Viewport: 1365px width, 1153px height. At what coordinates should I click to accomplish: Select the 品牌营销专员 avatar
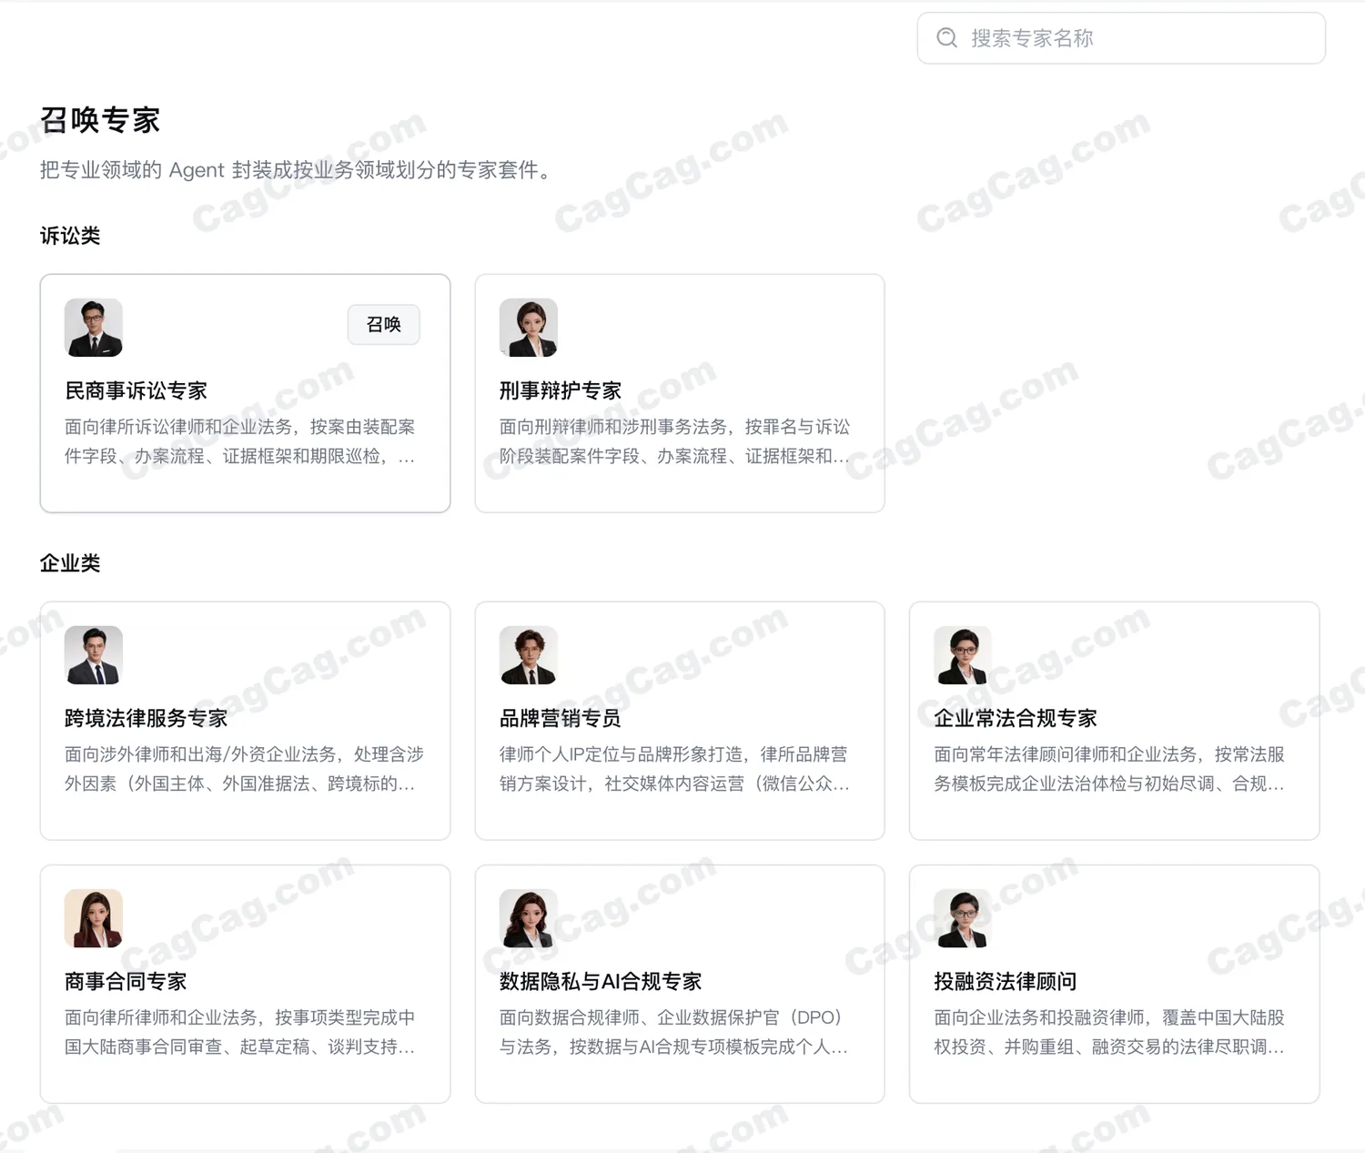pyautogui.click(x=529, y=655)
